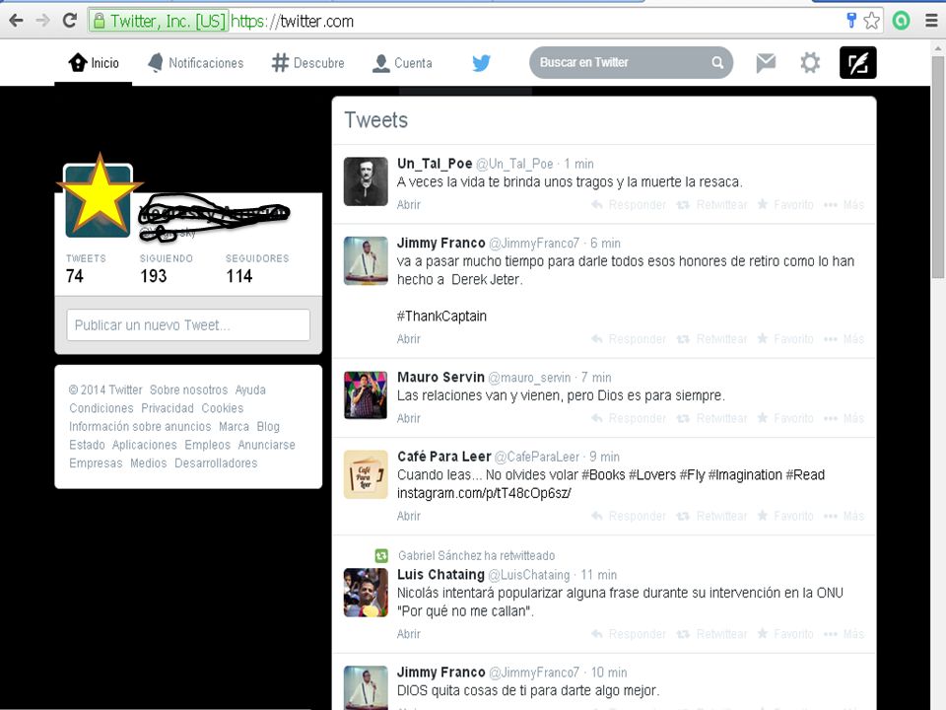Open Luis Chataing avatar thumbnail
Screen dimensions: 946x710
[366, 593]
